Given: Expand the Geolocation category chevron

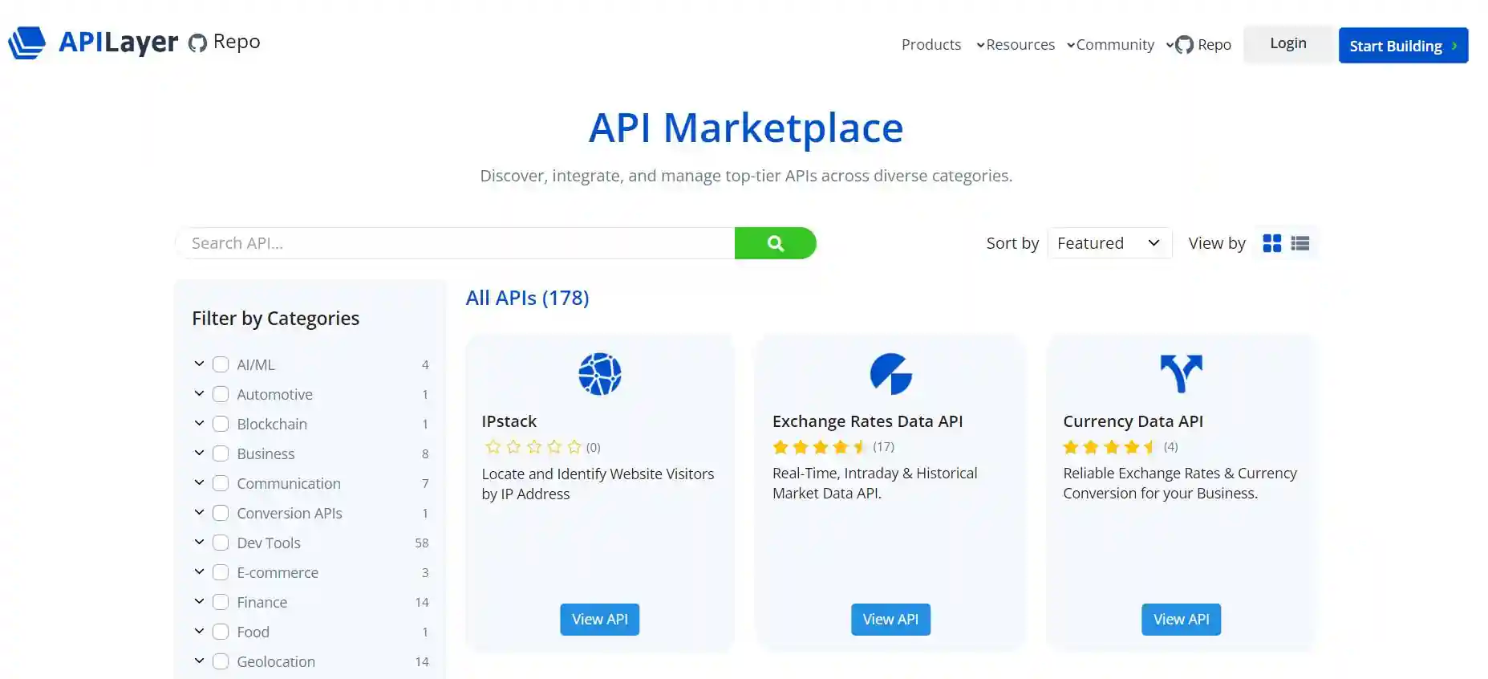Looking at the screenshot, I should [x=199, y=661].
